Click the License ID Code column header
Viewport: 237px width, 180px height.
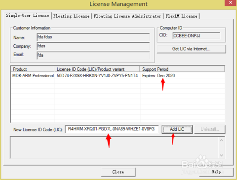click(x=97, y=69)
